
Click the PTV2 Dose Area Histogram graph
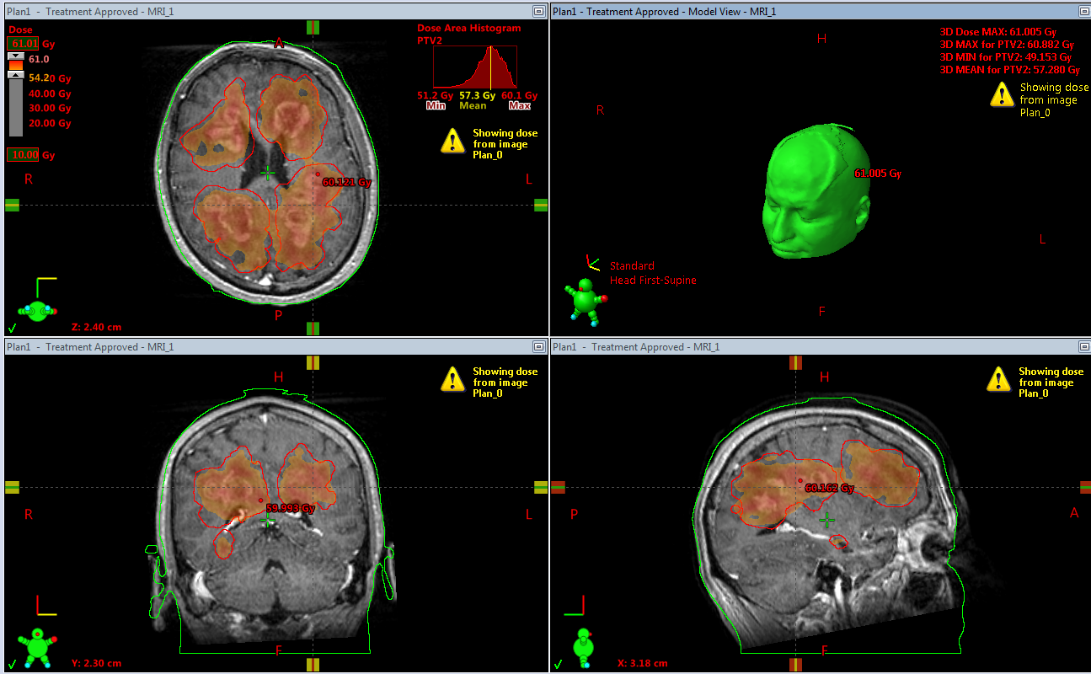[475, 67]
